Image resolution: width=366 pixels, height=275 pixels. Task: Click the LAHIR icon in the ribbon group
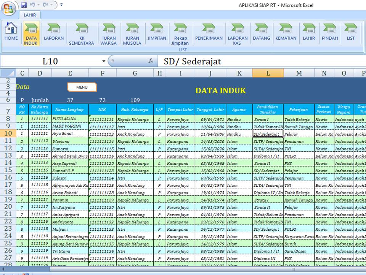pyautogui.click(x=309, y=31)
